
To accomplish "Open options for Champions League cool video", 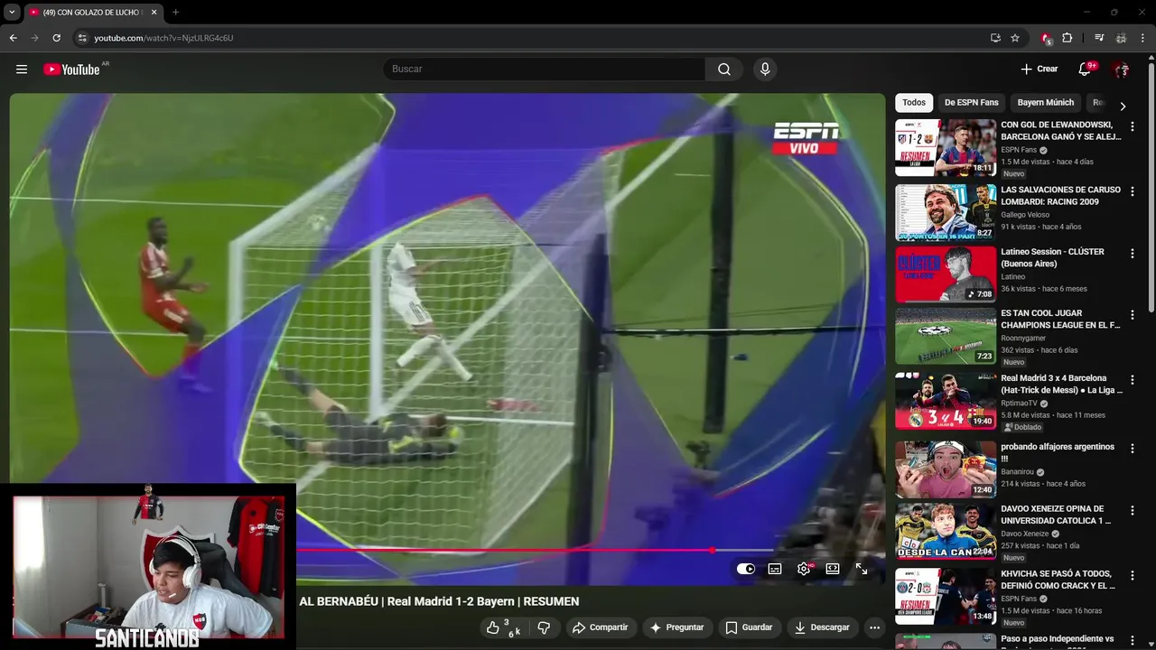I will tap(1133, 316).
